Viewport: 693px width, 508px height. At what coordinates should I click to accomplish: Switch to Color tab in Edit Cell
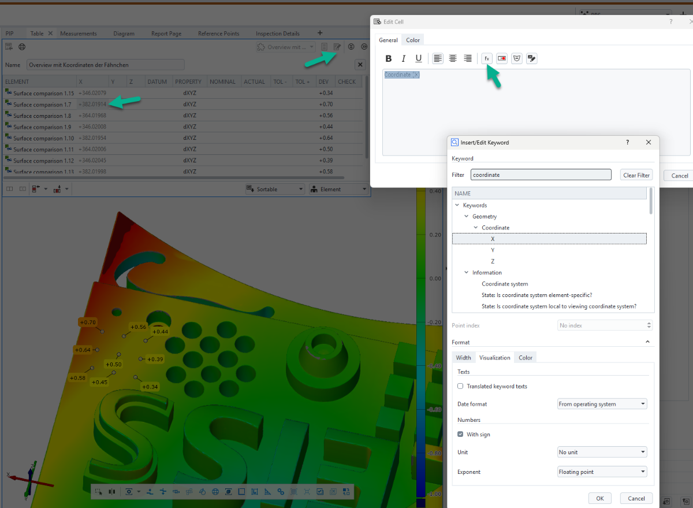click(413, 40)
